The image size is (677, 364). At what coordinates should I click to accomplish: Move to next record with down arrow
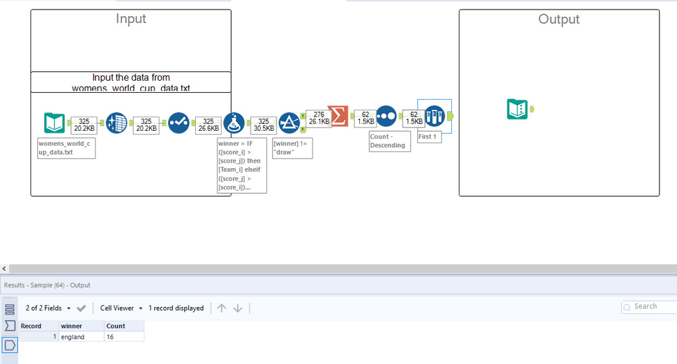click(x=237, y=308)
